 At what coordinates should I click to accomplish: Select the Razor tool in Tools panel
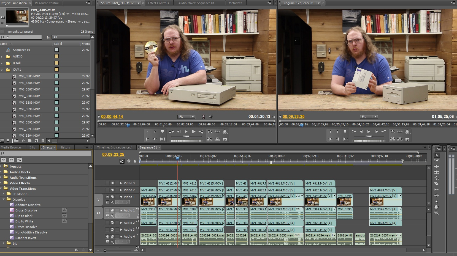click(x=436, y=184)
